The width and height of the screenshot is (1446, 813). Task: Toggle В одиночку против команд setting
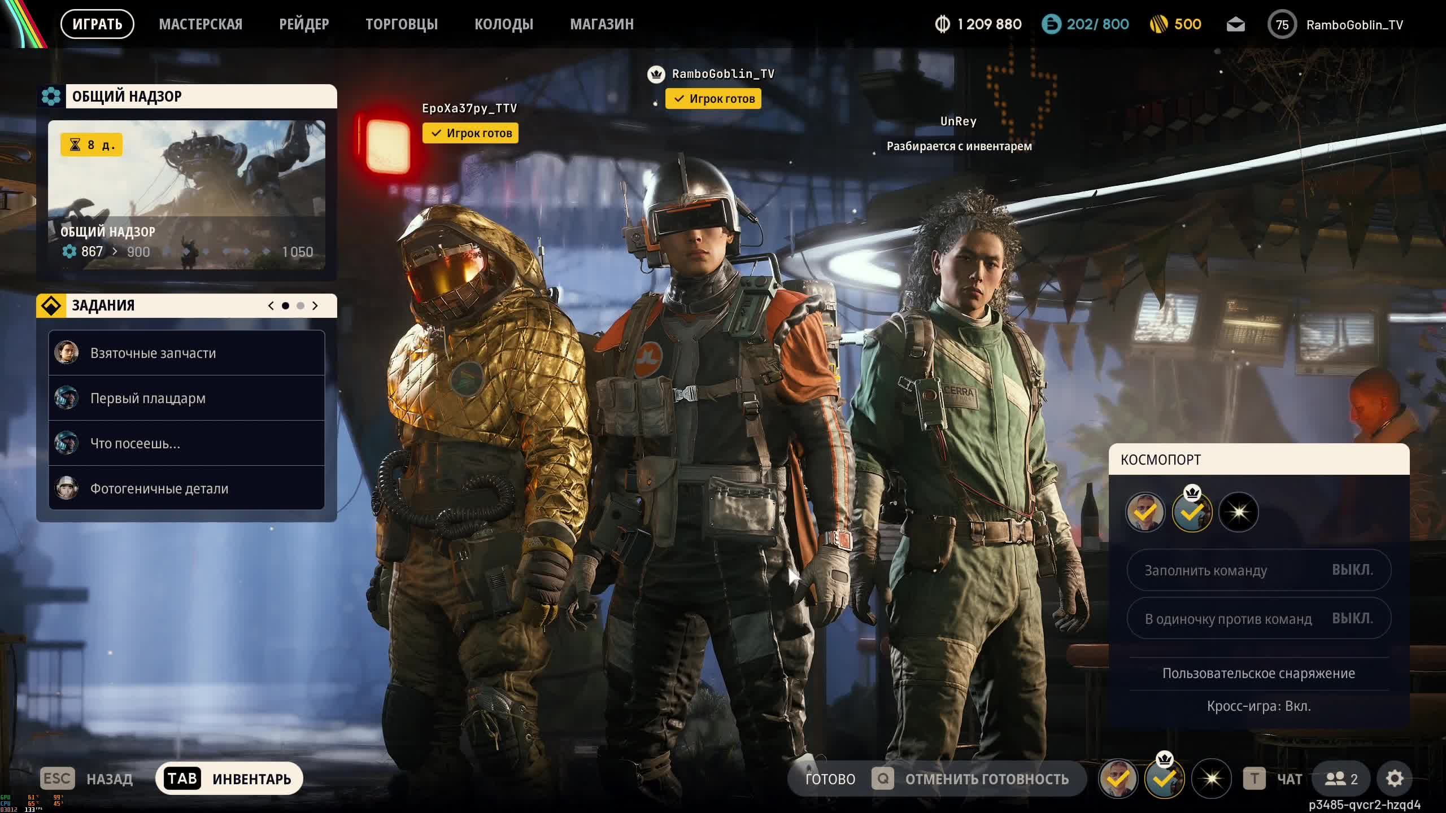click(x=1258, y=619)
